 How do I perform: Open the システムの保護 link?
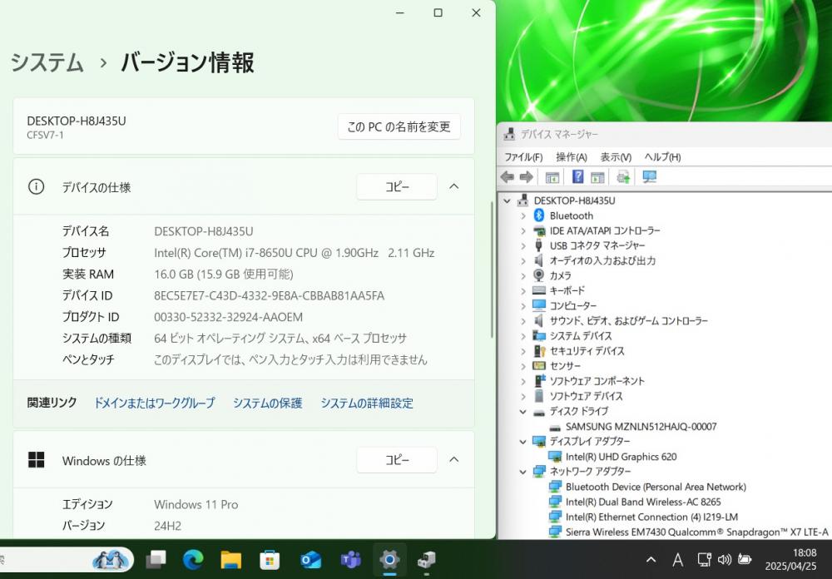point(267,403)
